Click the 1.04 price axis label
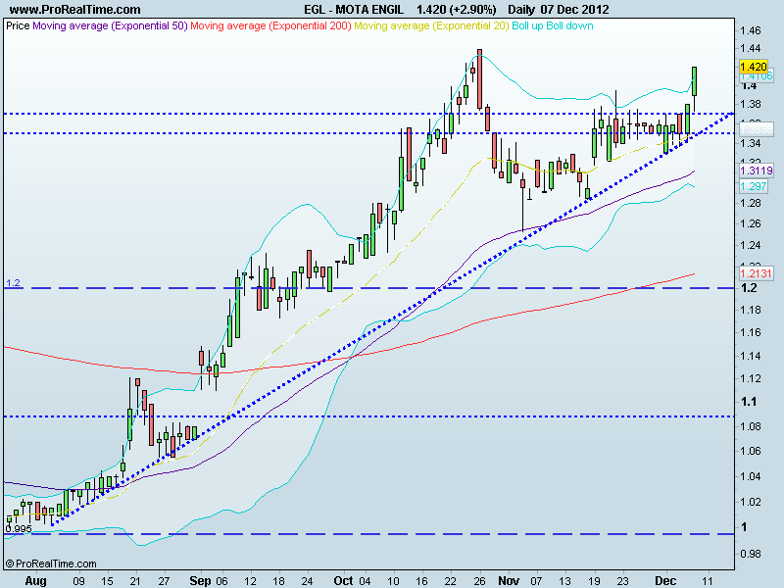This screenshot has height=588, width=784. click(750, 476)
